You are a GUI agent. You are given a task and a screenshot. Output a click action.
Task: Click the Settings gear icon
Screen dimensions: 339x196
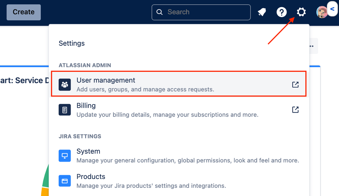[x=301, y=12]
